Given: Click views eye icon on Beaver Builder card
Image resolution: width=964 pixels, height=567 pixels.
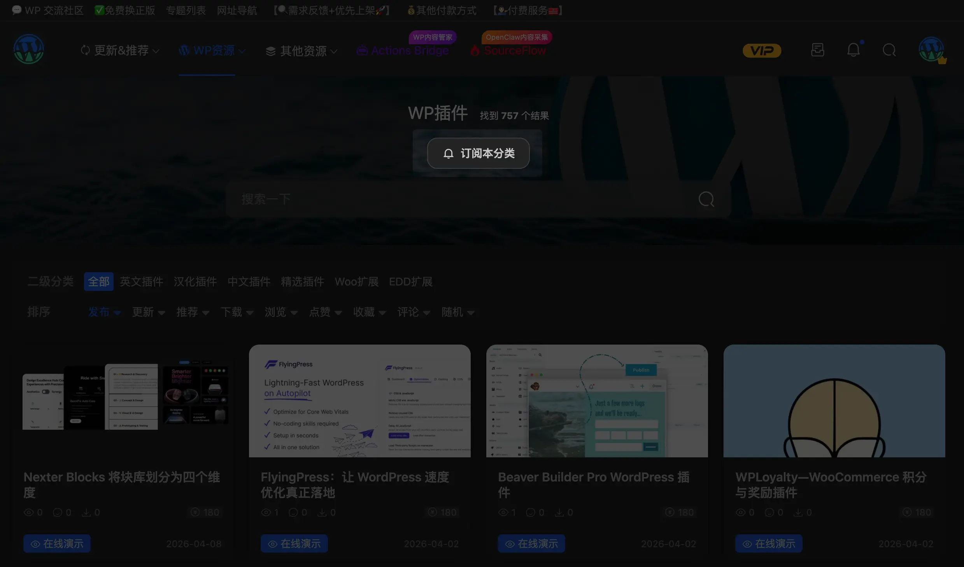Looking at the screenshot, I should pos(503,512).
